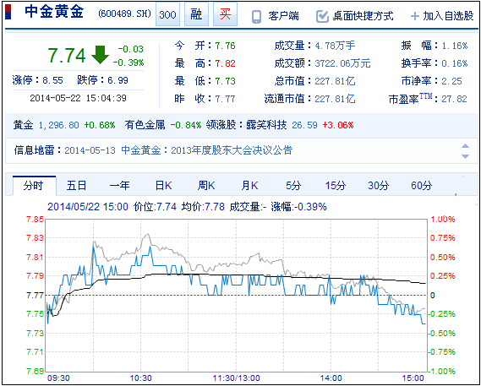Switch to the 5分 five-minute chart tab
481x386 pixels.
pyautogui.click(x=293, y=186)
